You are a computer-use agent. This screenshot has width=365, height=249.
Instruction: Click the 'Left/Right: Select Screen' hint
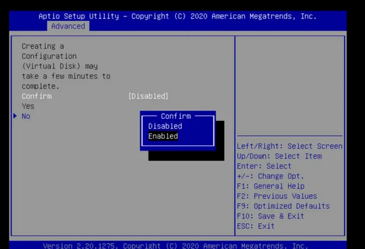pos(290,147)
